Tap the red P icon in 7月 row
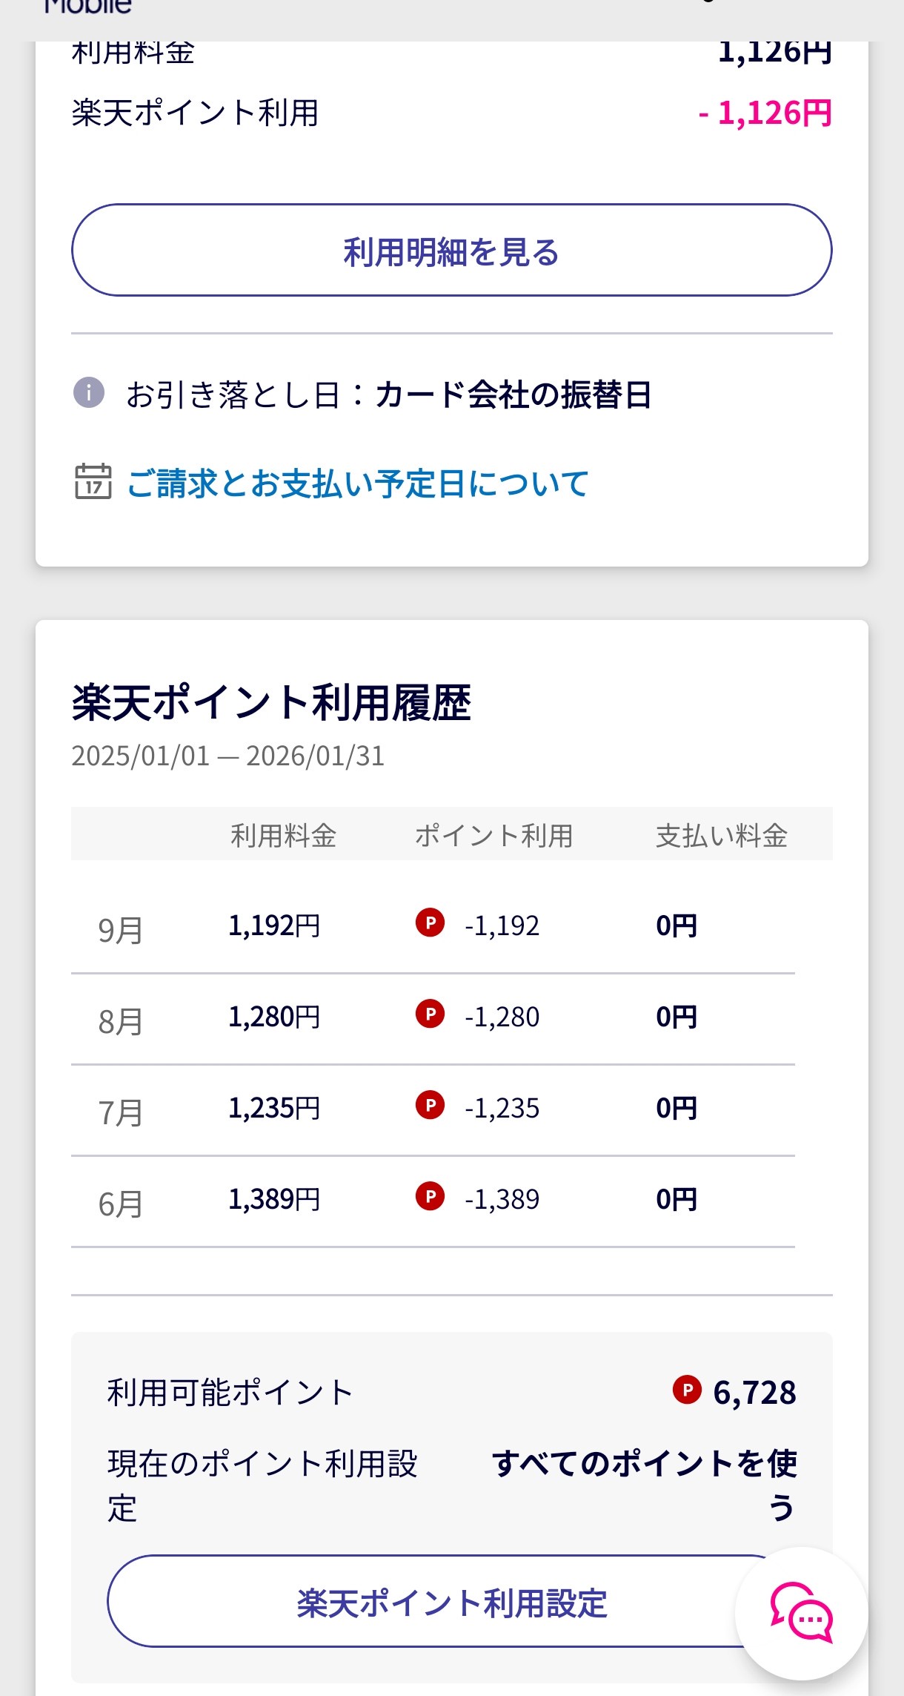 coord(430,1105)
